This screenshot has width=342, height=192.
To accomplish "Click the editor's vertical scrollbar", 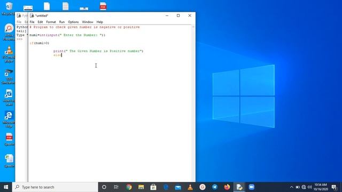I will [x=193, y=103].
